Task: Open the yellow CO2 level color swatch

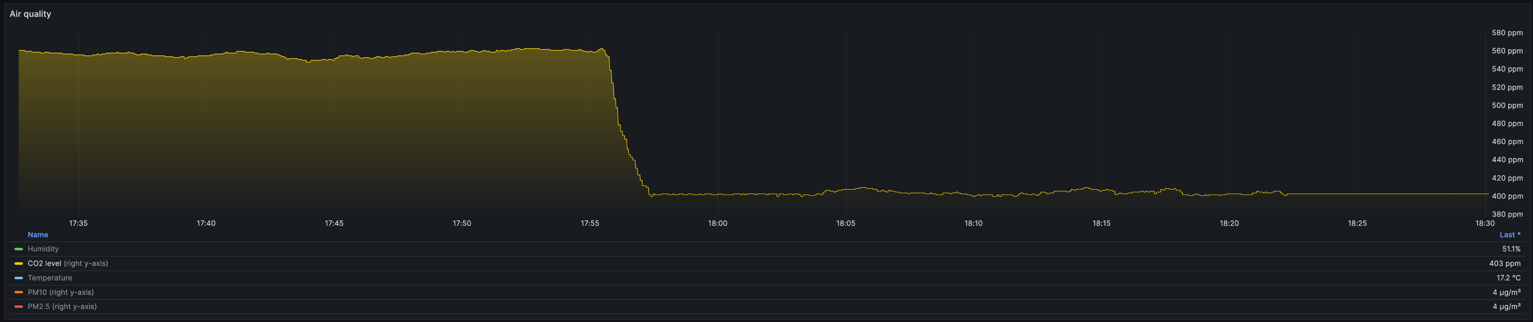Action: 18,263
